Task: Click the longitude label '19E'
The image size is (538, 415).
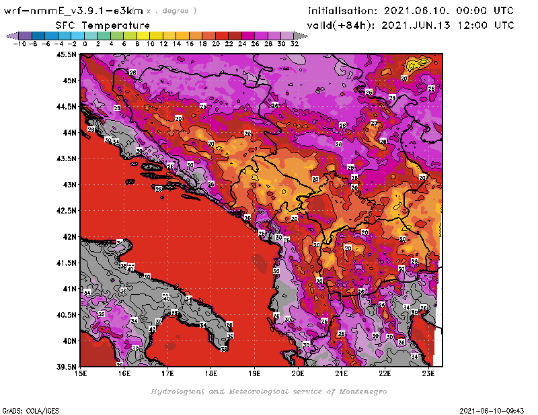Action: (x=255, y=373)
